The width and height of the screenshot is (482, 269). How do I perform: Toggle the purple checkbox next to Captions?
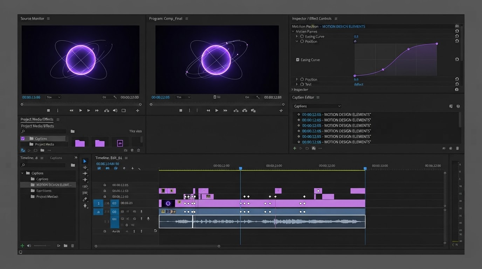(x=23, y=139)
